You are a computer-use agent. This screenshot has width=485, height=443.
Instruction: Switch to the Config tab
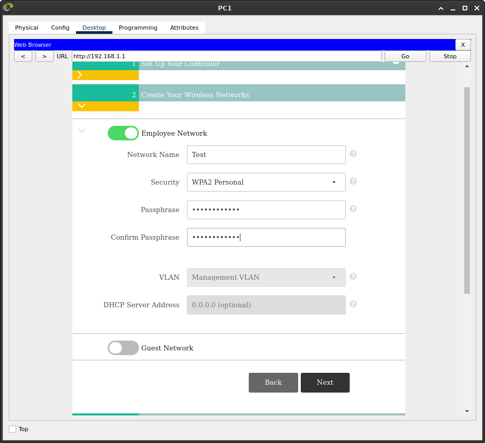[60, 28]
